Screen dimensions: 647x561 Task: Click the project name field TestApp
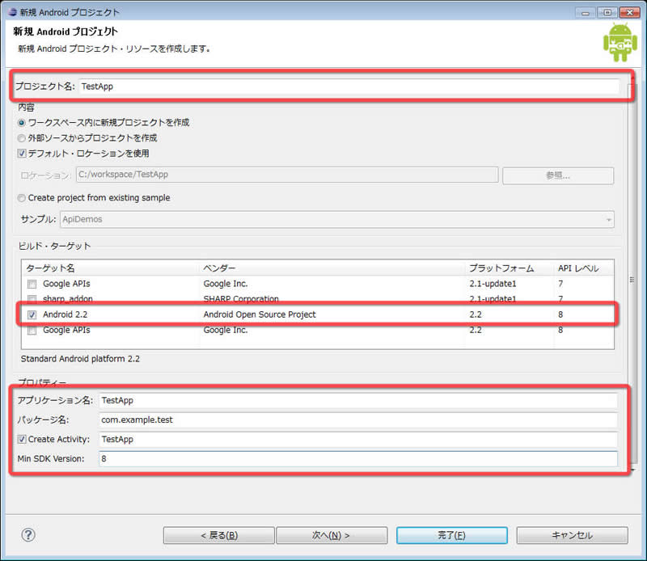[349, 86]
